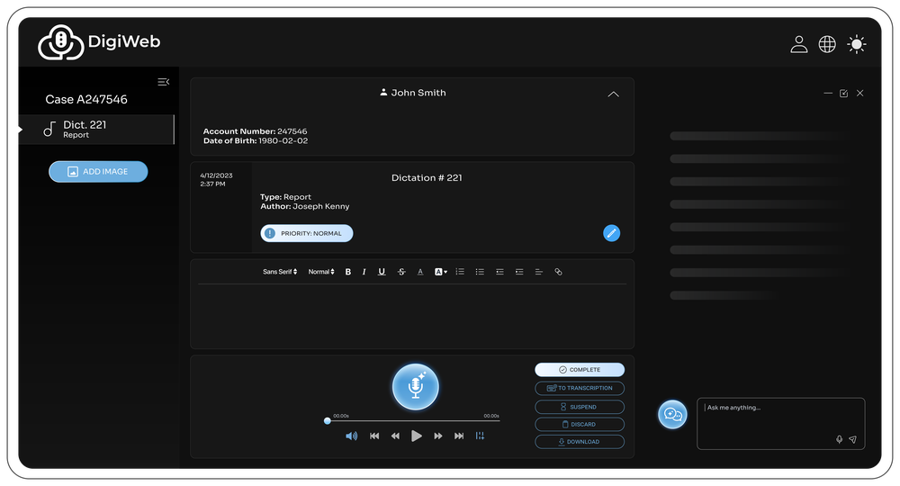Open the text background color dropdown

tap(440, 272)
